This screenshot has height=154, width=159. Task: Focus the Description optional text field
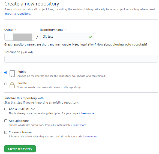[81, 59]
